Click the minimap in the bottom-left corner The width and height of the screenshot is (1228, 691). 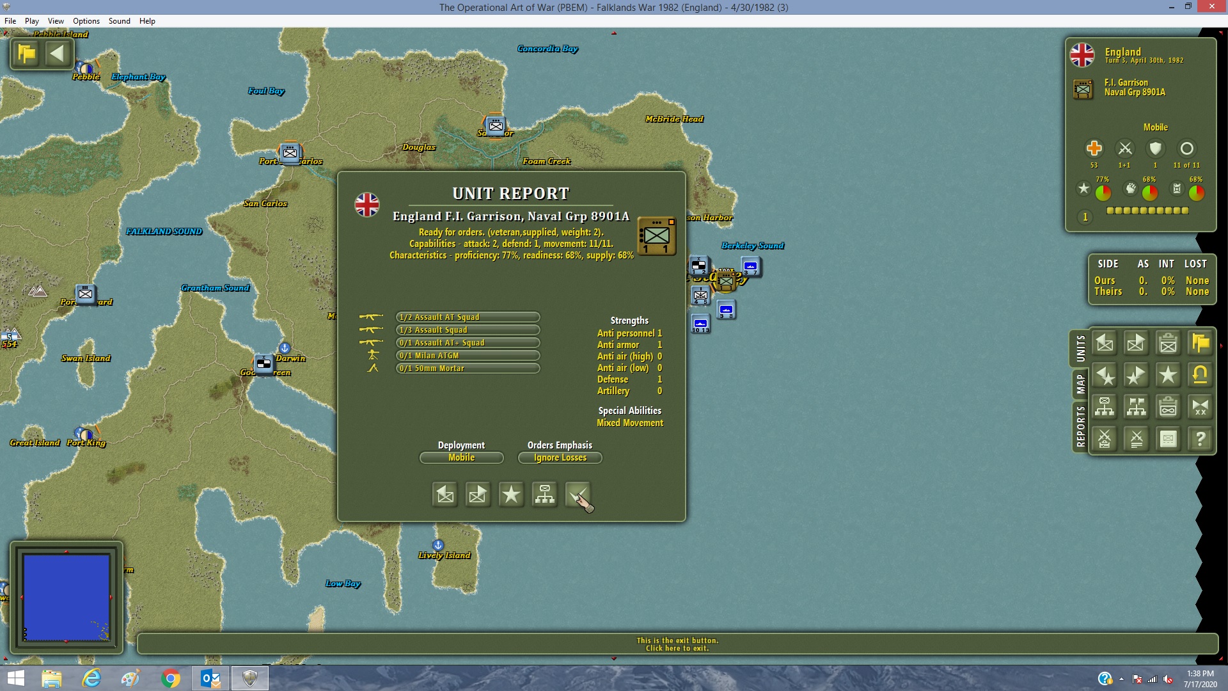(x=67, y=598)
